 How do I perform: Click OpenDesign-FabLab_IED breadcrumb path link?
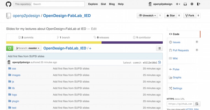(x=65, y=48)
